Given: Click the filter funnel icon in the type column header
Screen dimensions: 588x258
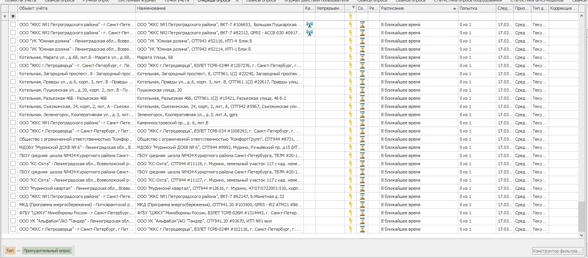Looking at the screenshot, I should click(x=353, y=8).
